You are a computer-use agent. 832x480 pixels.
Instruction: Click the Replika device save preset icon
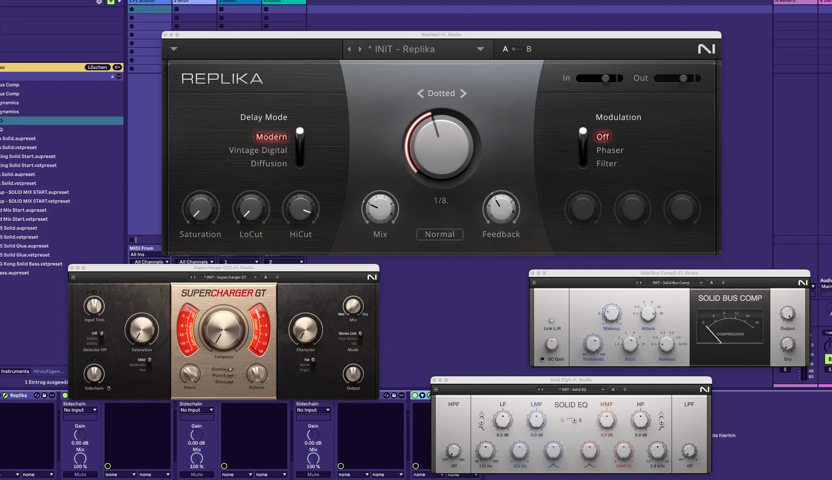(44, 396)
